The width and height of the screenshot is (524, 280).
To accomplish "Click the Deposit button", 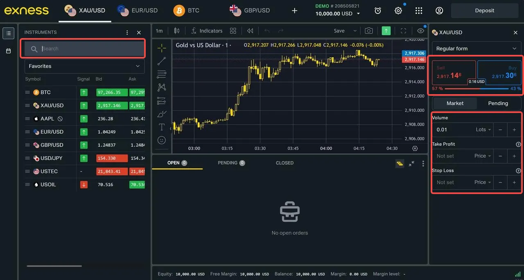I will tap(485, 11).
